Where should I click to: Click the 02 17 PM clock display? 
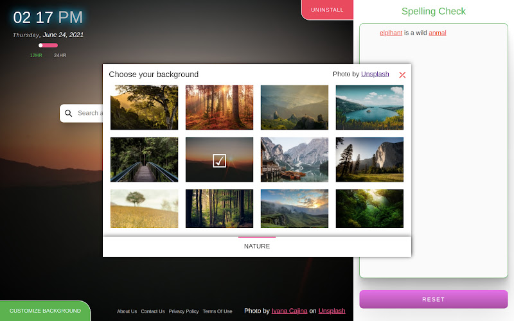48,17
